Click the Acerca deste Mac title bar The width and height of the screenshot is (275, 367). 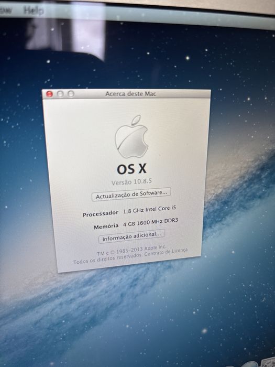click(126, 94)
